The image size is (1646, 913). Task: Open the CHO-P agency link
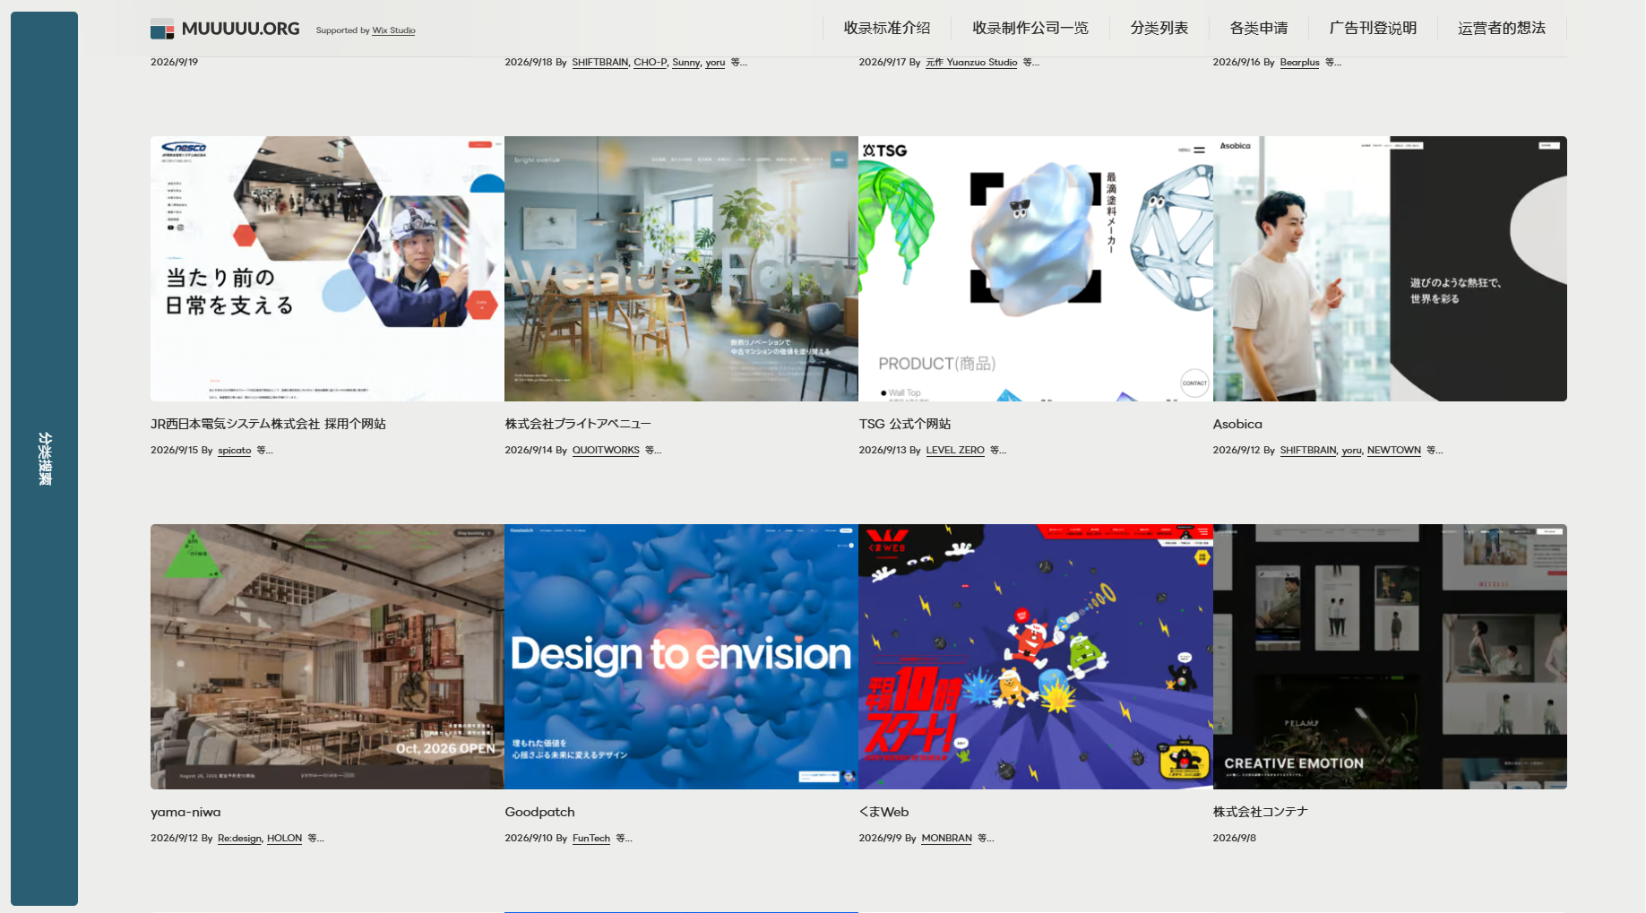[x=650, y=63]
